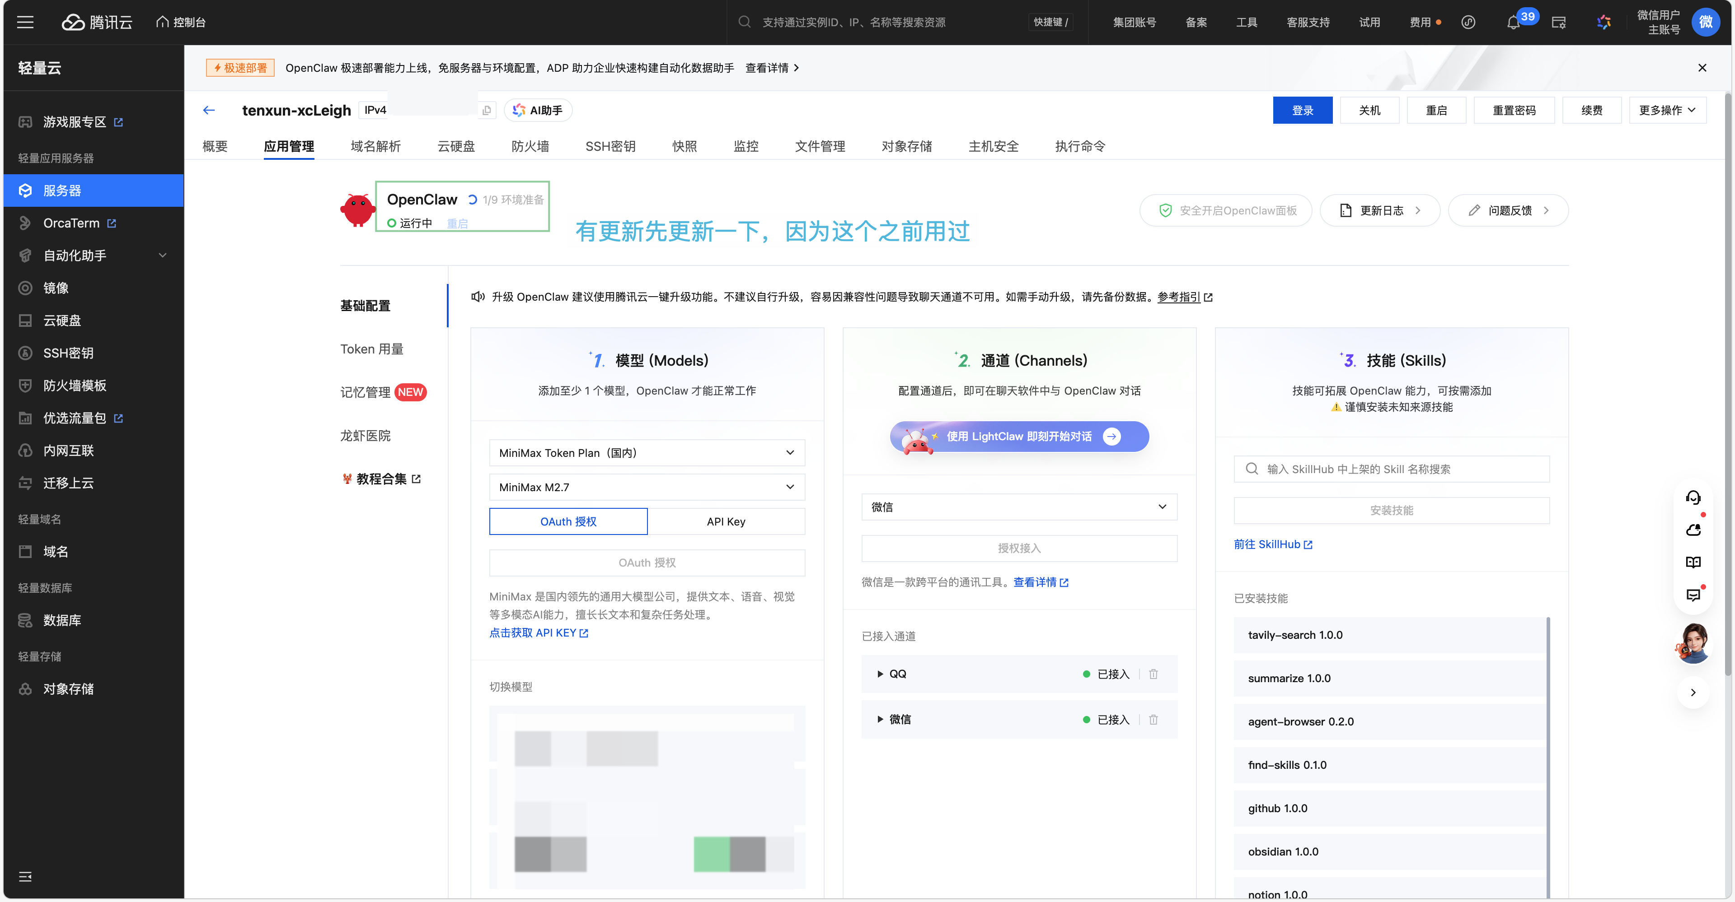Switch to 文件管理 tab
The height and width of the screenshot is (902, 1735).
click(x=820, y=146)
